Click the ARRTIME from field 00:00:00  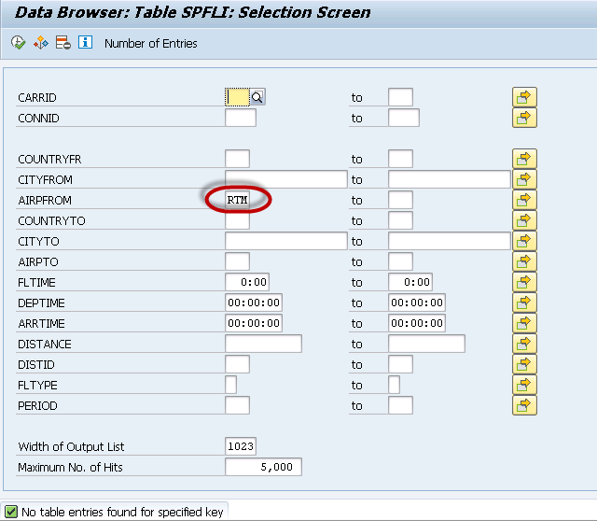[254, 324]
